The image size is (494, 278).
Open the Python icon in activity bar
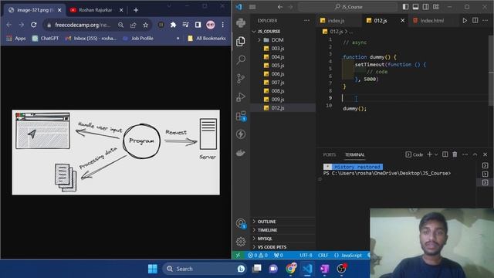(x=241, y=22)
